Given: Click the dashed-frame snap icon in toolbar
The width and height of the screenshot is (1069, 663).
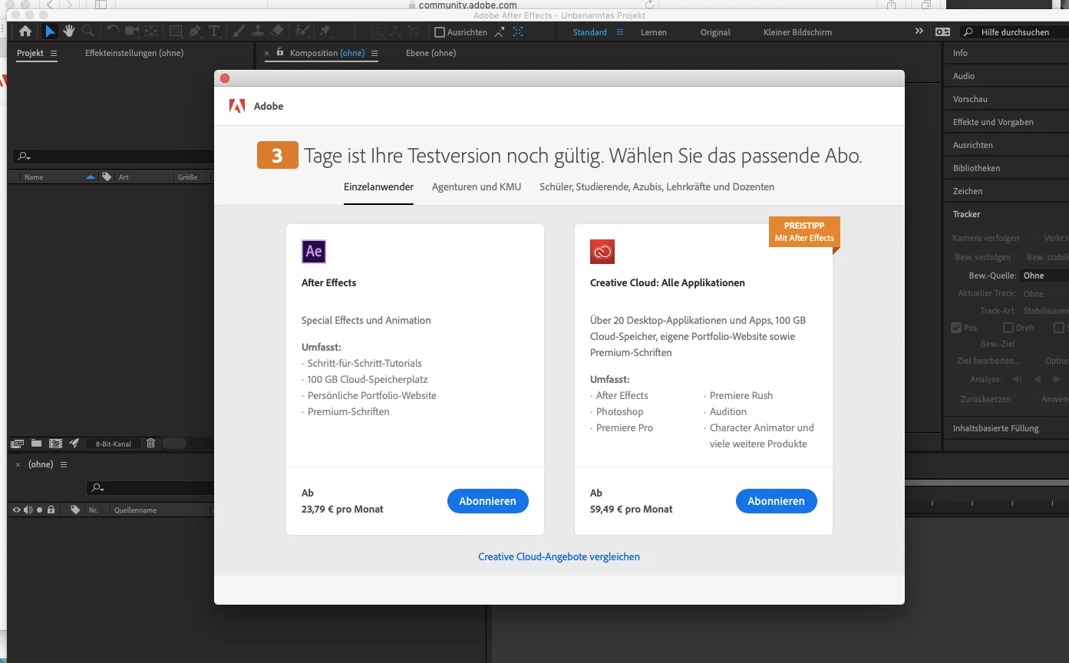Looking at the screenshot, I should pos(518,31).
